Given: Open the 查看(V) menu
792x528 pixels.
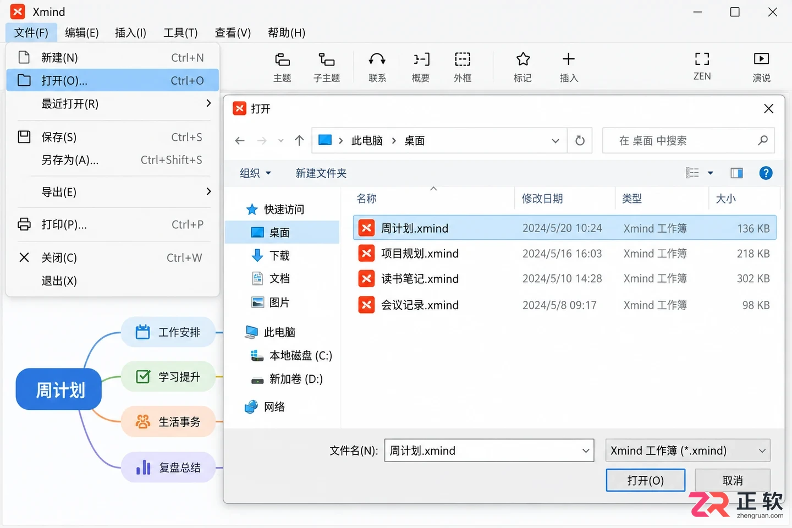Looking at the screenshot, I should [233, 33].
